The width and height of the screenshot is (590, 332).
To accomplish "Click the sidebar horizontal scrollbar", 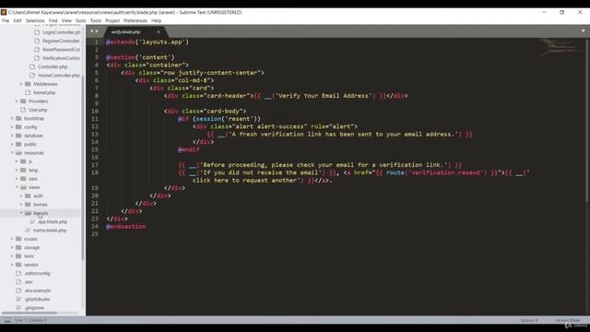I will click(x=29, y=313).
